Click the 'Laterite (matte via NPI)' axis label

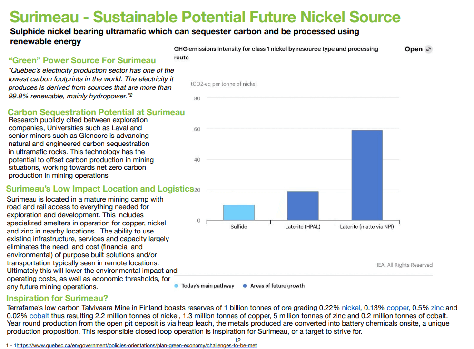click(x=367, y=227)
